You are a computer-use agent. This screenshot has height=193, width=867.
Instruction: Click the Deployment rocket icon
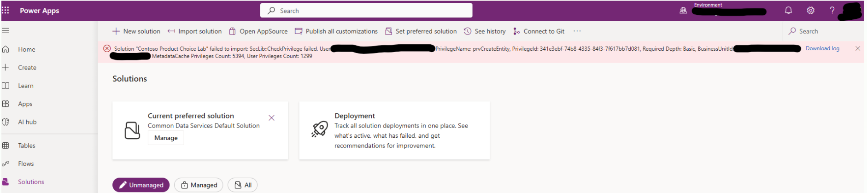point(319,129)
